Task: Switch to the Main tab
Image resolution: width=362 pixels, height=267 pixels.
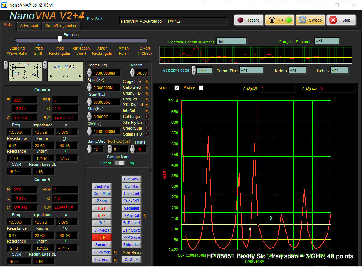Action: [8, 25]
